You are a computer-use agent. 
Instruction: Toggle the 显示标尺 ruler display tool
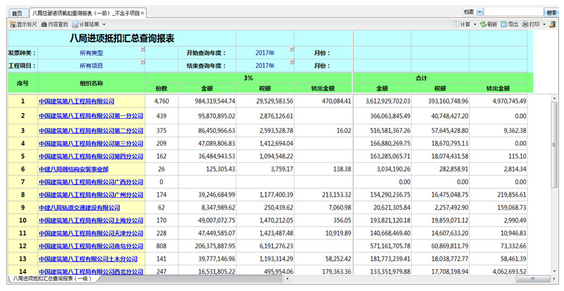pos(24,24)
